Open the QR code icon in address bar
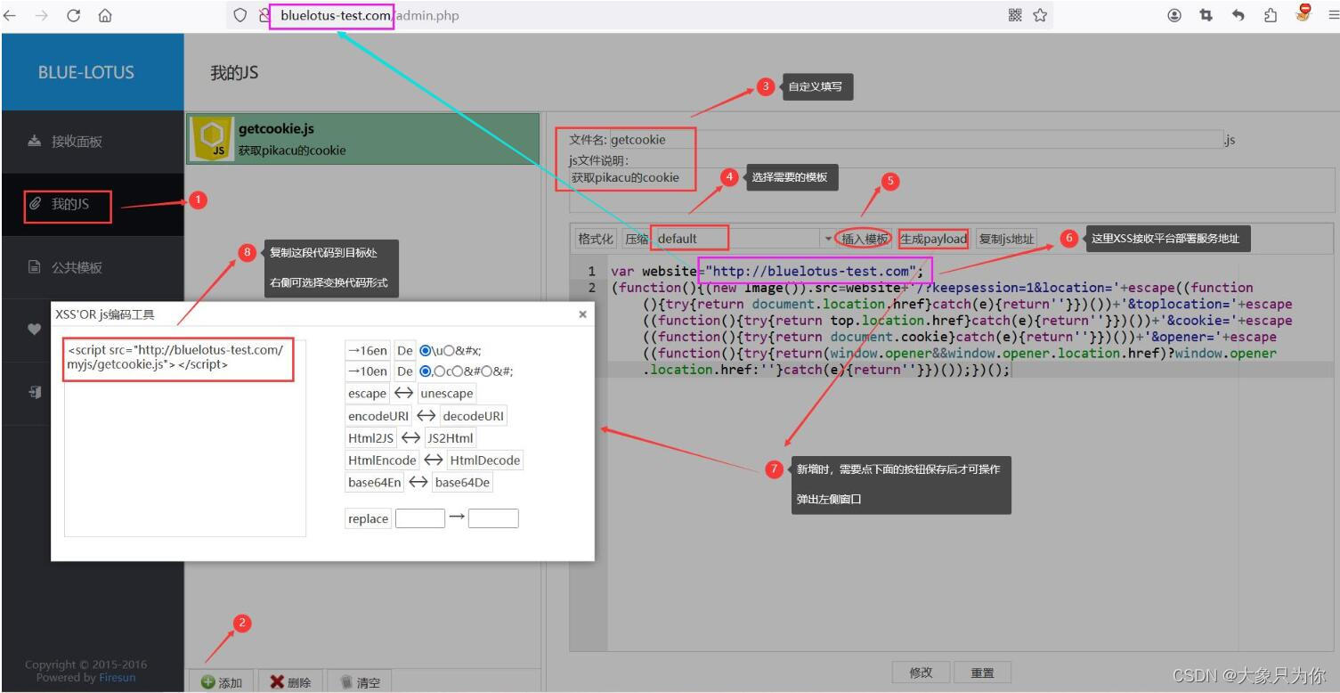 (1015, 15)
